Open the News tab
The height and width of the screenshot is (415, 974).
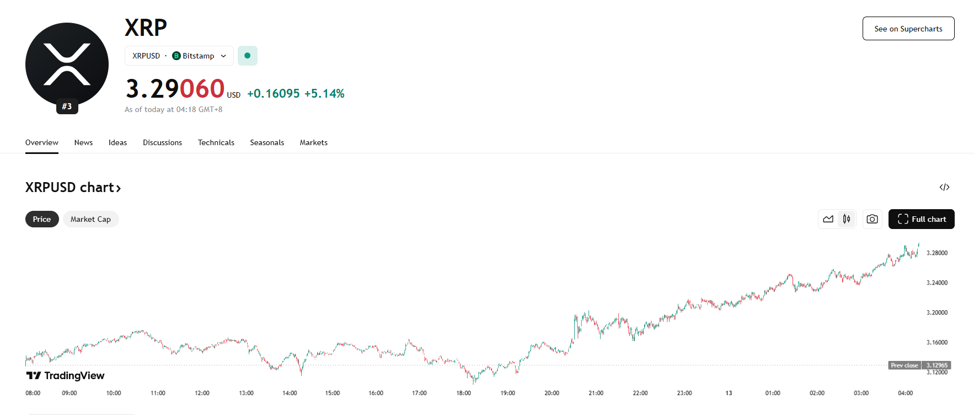[x=83, y=142]
